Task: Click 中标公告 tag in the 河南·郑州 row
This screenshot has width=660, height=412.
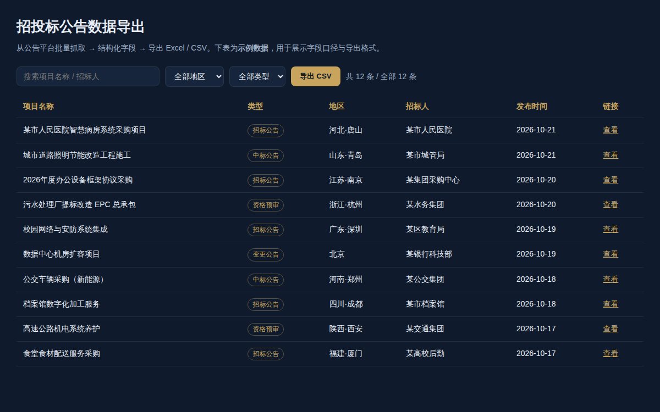Action: coord(266,280)
